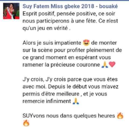Image resolution: width=129 pixels, height=127 pixels.
Task: Click the fire emoji on the last line
Action: click(26, 123)
